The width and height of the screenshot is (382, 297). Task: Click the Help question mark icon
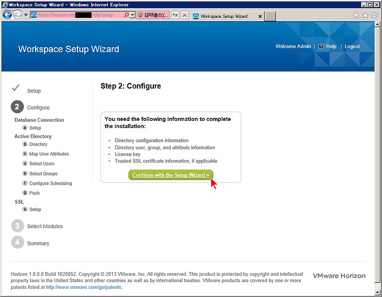coord(321,46)
